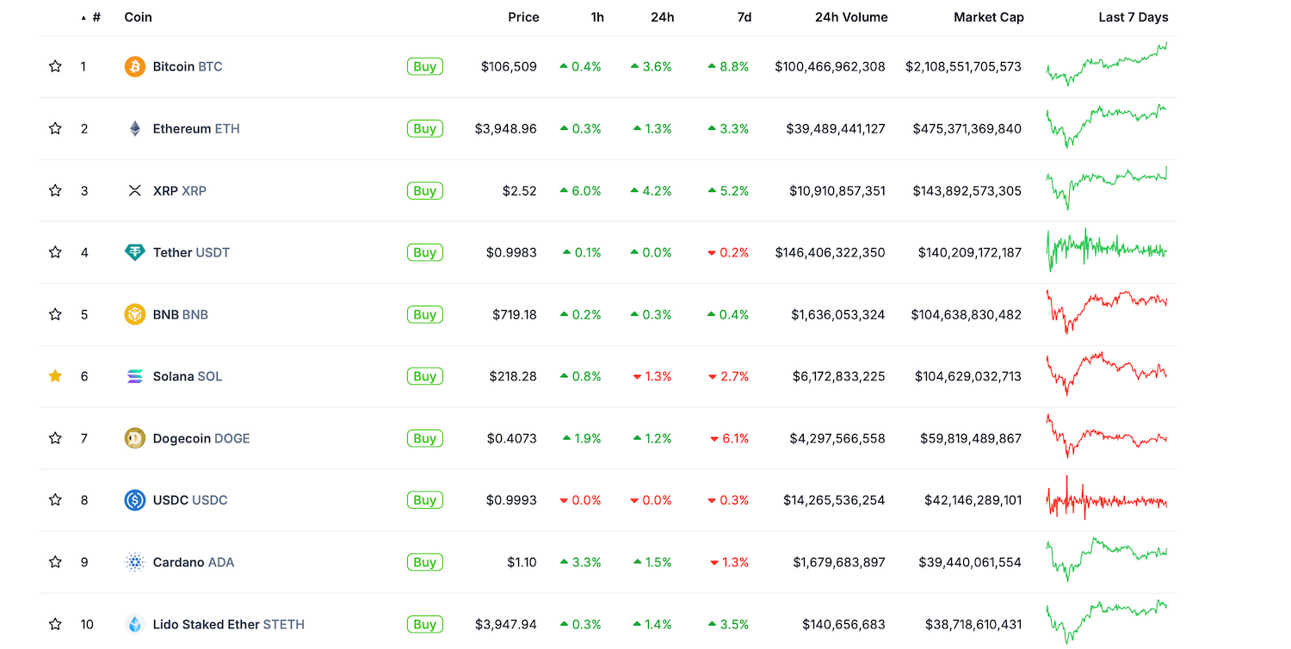Screen dimensions: 1291x649
Task: Sort by rank number column header
Action: click(x=96, y=17)
